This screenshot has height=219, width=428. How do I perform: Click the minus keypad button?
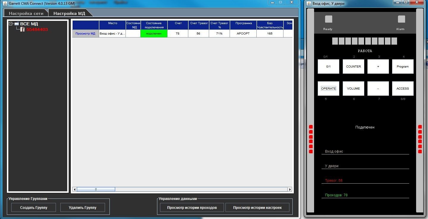(x=378, y=88)
